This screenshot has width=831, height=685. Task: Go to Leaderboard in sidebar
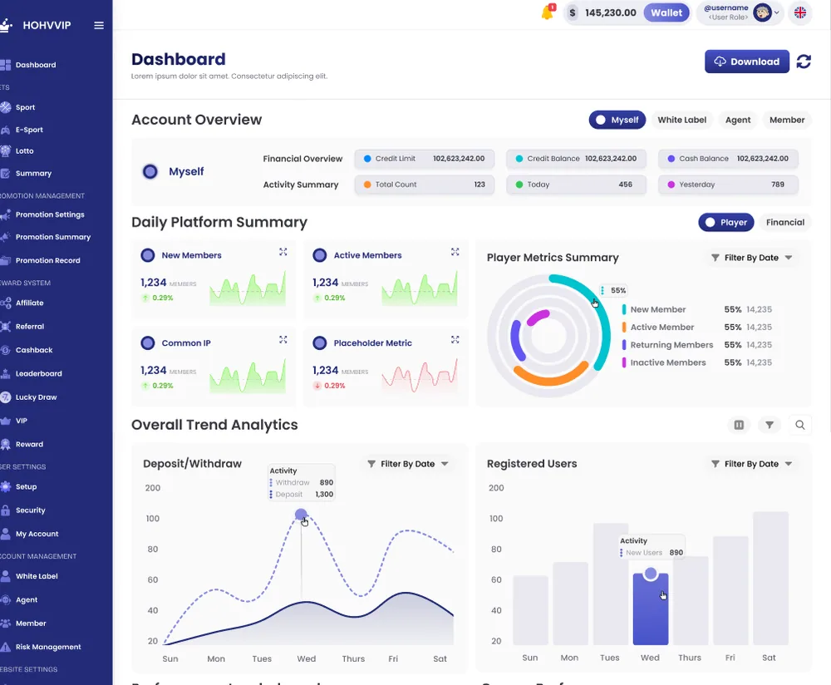pos(39,374)
